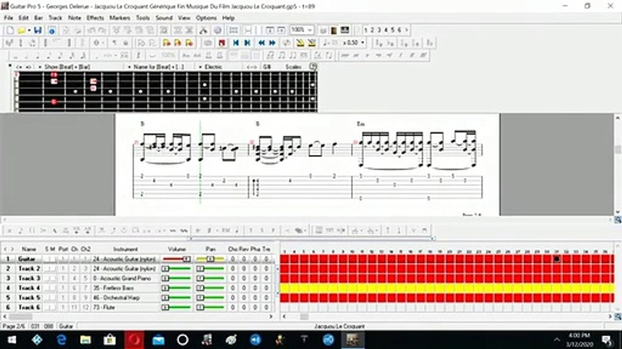Image resolution: width=622 pixels, height=349 pixels.
Task: Select the quarter note duration
Action: click(38, 55)
